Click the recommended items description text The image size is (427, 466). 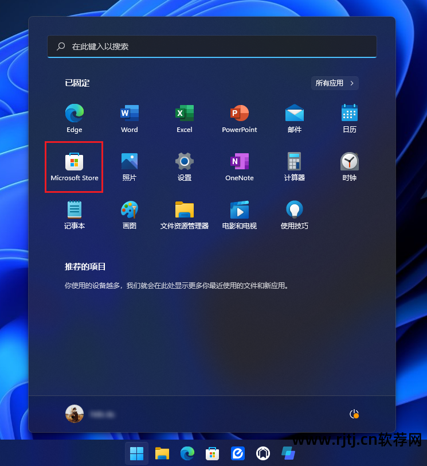(x=177, y=286)
